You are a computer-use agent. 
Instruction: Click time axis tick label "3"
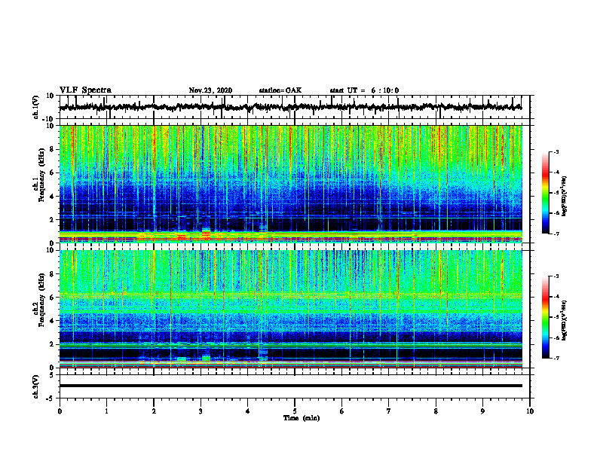tap(201, 411)
